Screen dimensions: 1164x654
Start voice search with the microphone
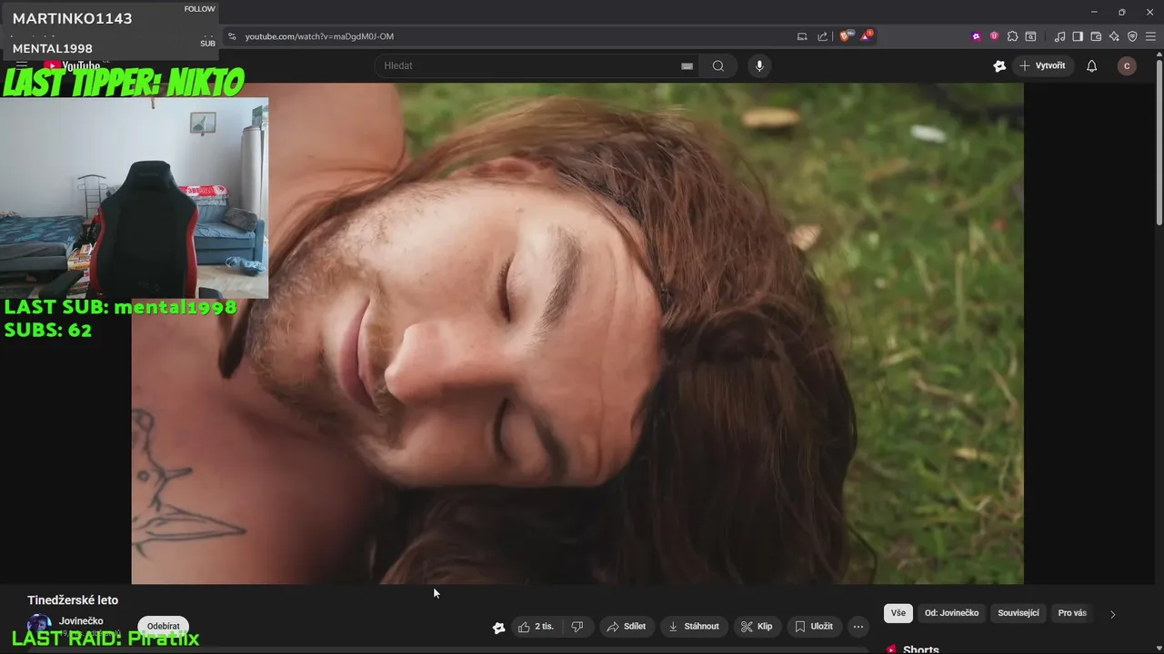[759, 65]
